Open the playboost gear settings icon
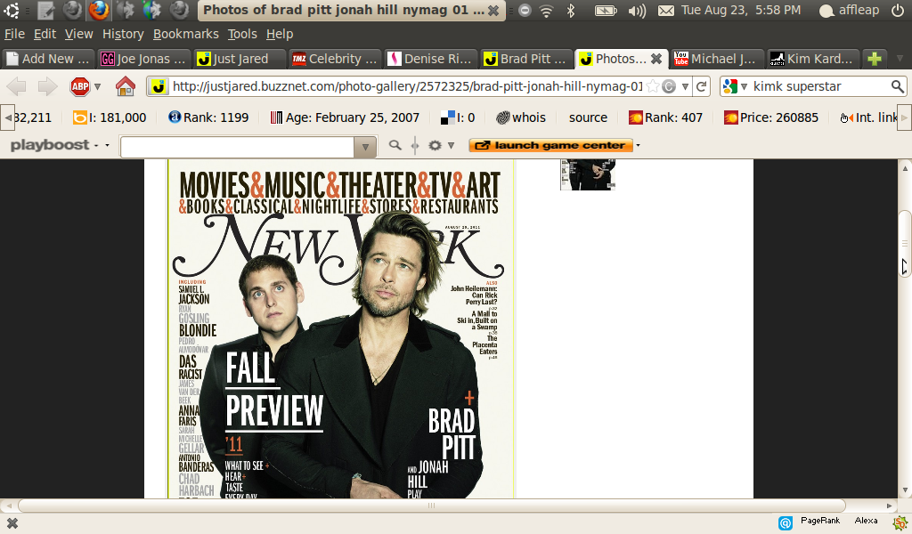 click(x=435, y=145)
